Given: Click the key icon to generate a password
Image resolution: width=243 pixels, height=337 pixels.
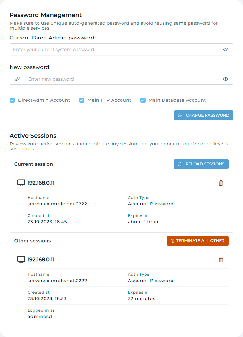Looking at the screenshot, I should 18,79.
